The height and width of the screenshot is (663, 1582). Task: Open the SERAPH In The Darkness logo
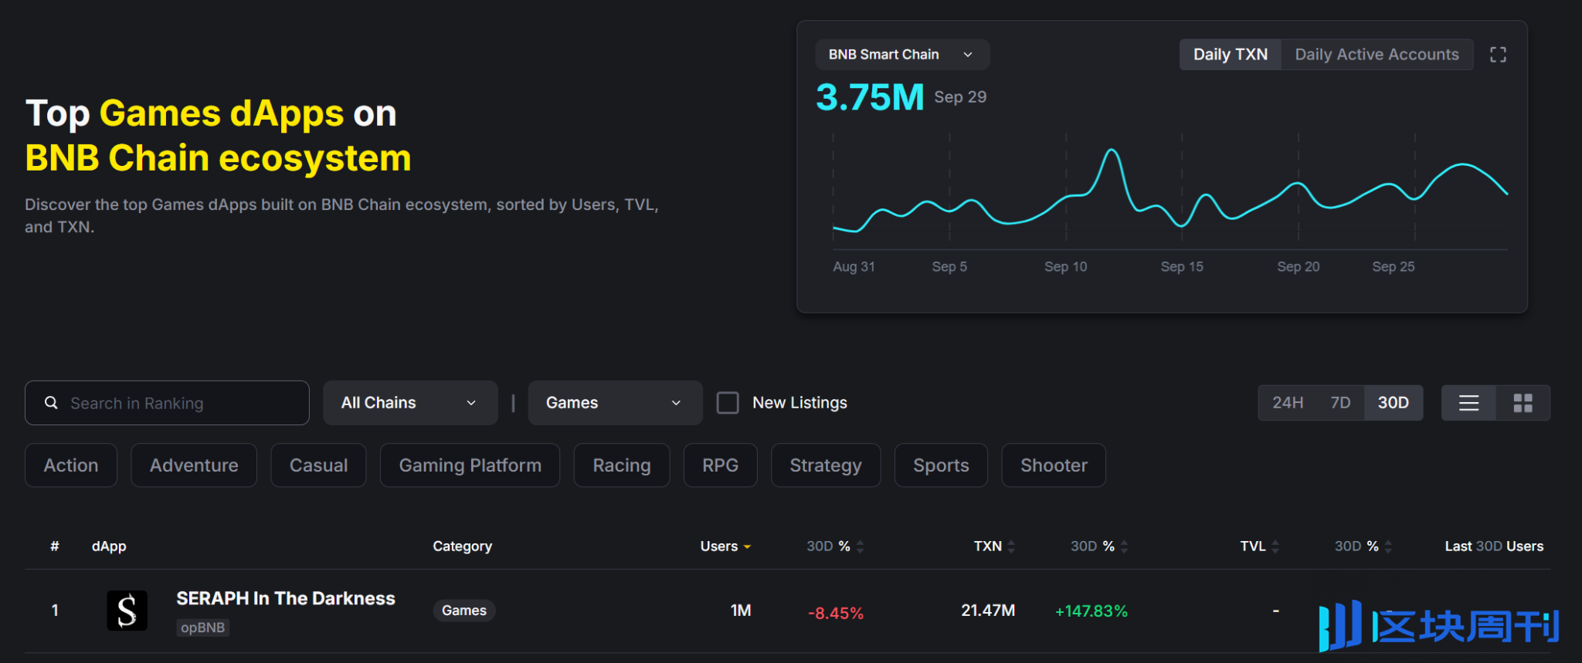[127, 611]
